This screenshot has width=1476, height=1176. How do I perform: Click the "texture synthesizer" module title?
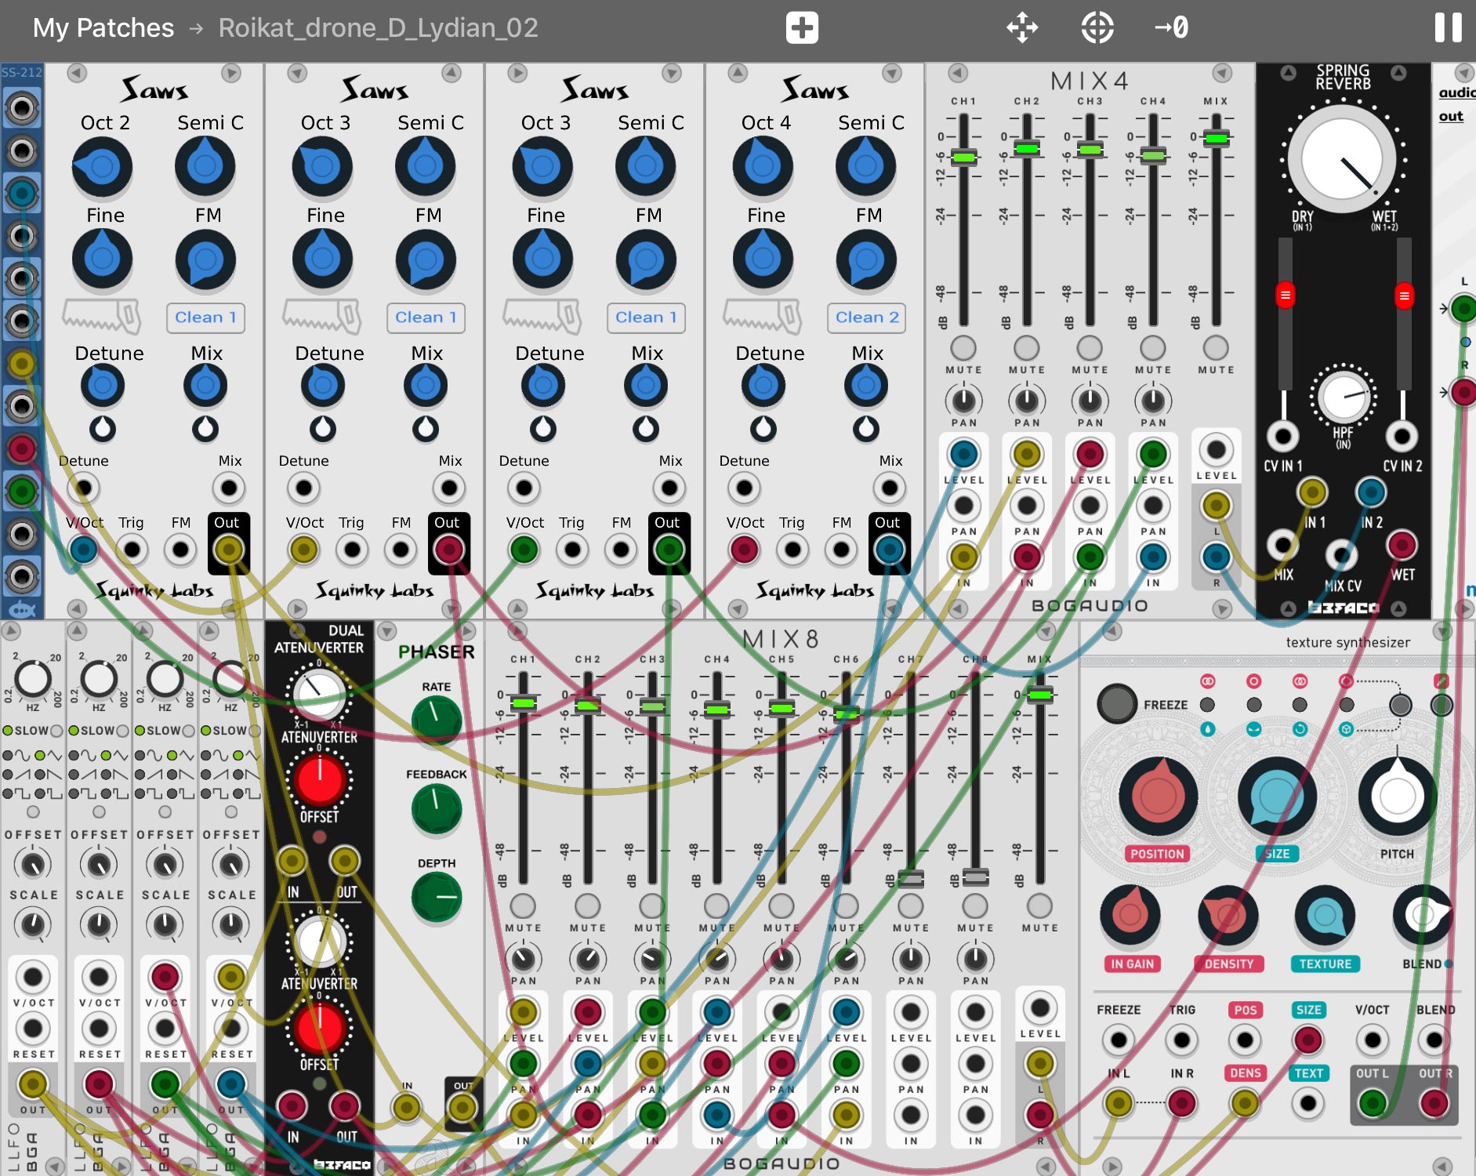[x=1348, y=642]
